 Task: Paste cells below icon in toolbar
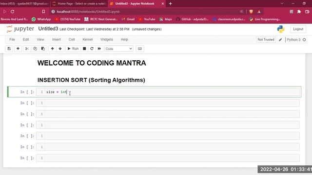(43, 49)
